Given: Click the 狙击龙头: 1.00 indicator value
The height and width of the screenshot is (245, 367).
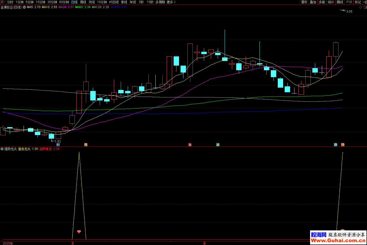Looking at the screenshot, I should (28, 149).
